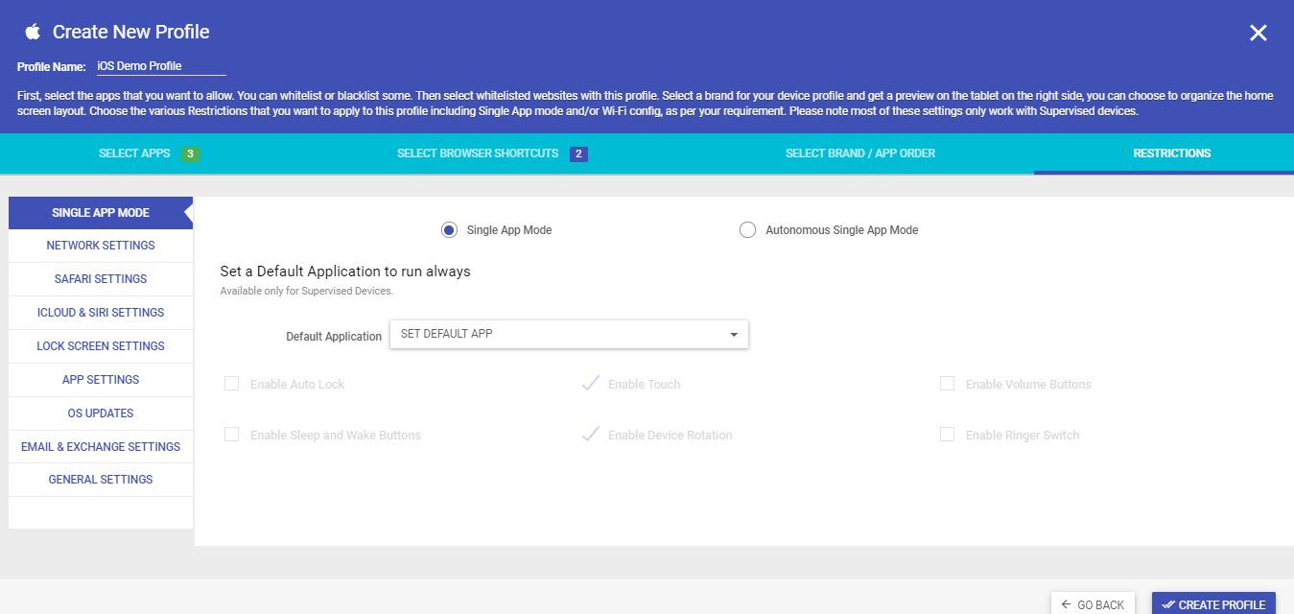Tick Enable Volume Buttons checkbox
The width and height of the screenshot is (1294, 614).
947,384
